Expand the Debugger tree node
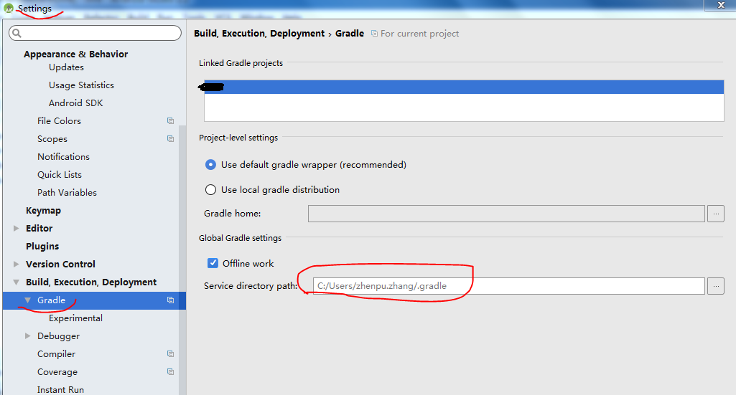 [x=28, y=336]
